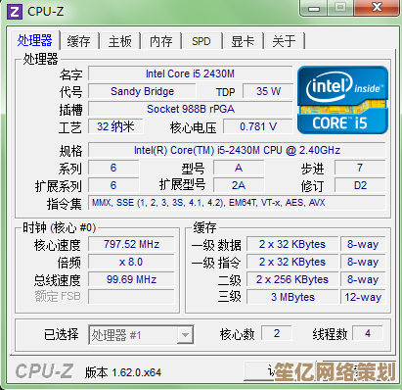
Task: Click the code name Sandy Bridge
Action: tap(142, 91)
